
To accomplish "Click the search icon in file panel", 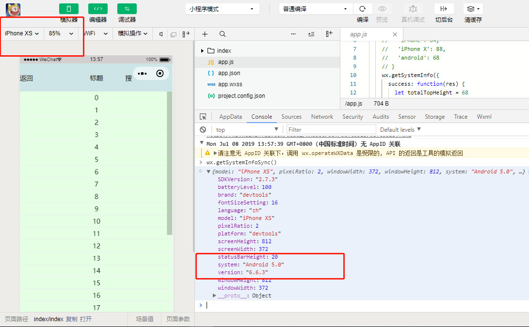I will pyautogui.click(x=223, y=34).
